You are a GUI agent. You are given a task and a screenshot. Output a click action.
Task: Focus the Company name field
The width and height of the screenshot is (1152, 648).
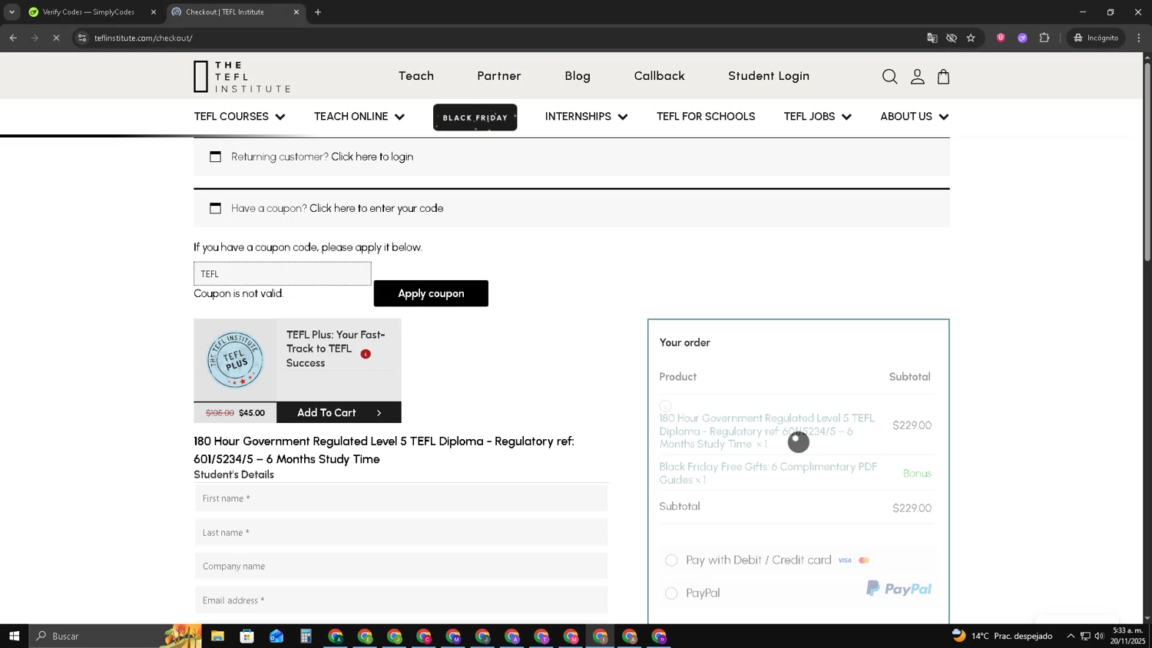click(x=401, y=566)
